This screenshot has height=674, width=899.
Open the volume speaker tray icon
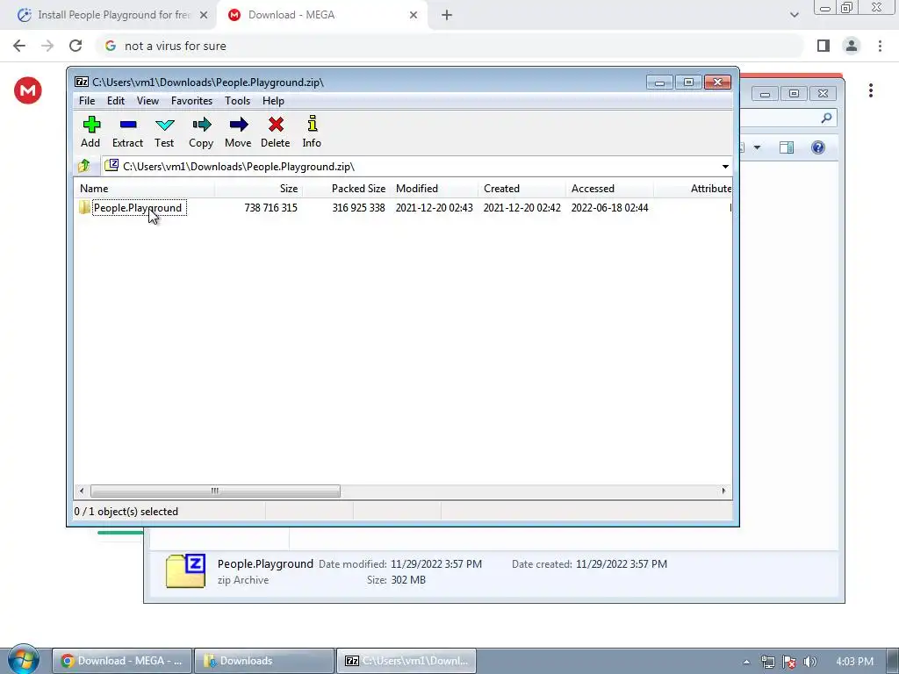[810, 662]
